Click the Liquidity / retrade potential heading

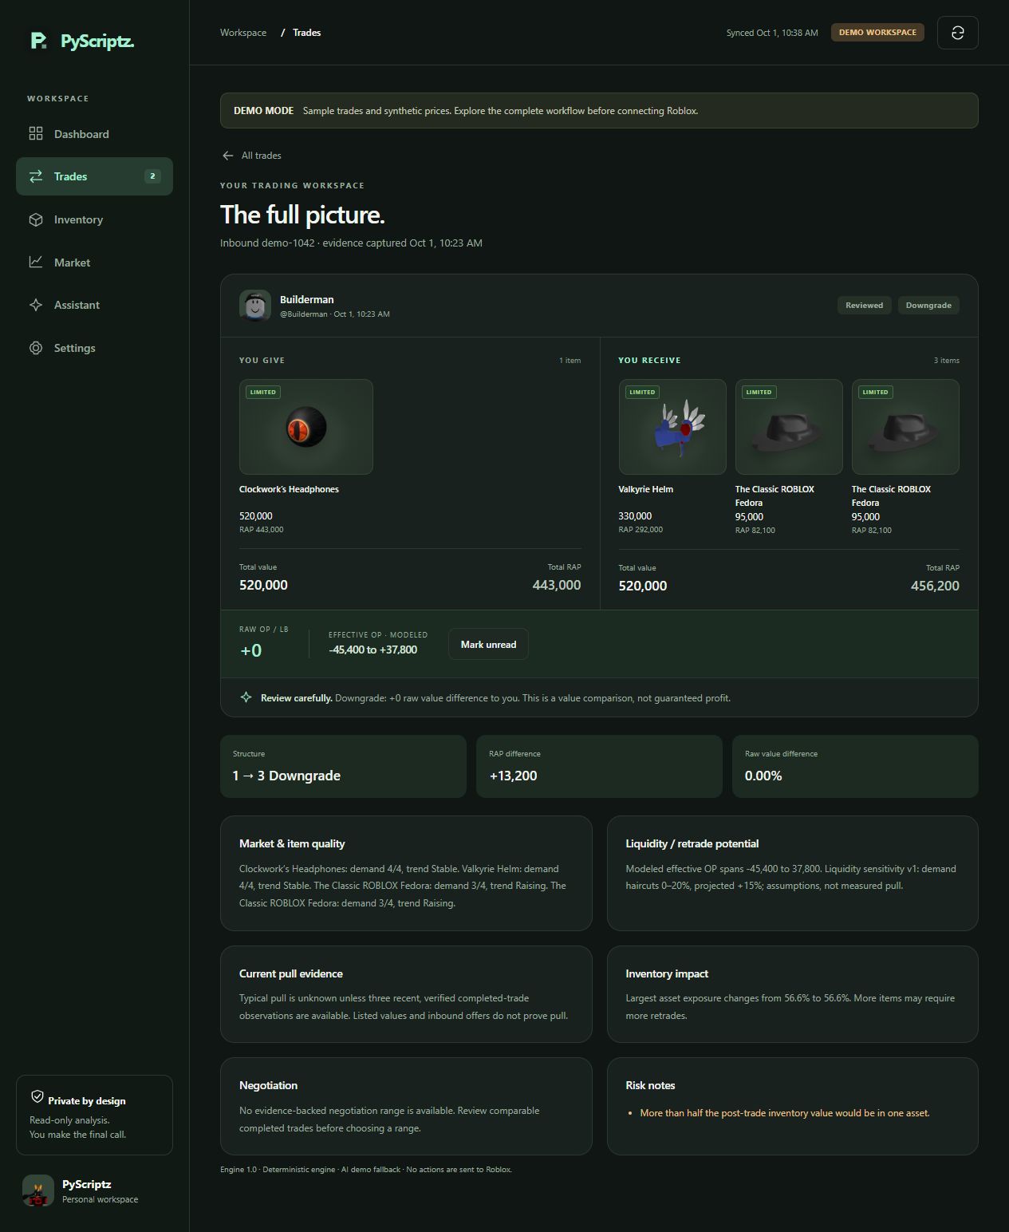coord(692,843)
